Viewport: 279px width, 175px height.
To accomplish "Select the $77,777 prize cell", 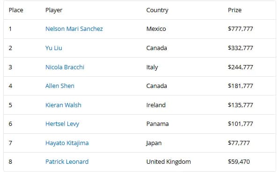I will pos(239,143).
